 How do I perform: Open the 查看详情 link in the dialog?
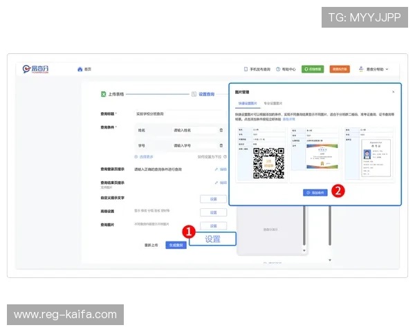tap(288, 120)
